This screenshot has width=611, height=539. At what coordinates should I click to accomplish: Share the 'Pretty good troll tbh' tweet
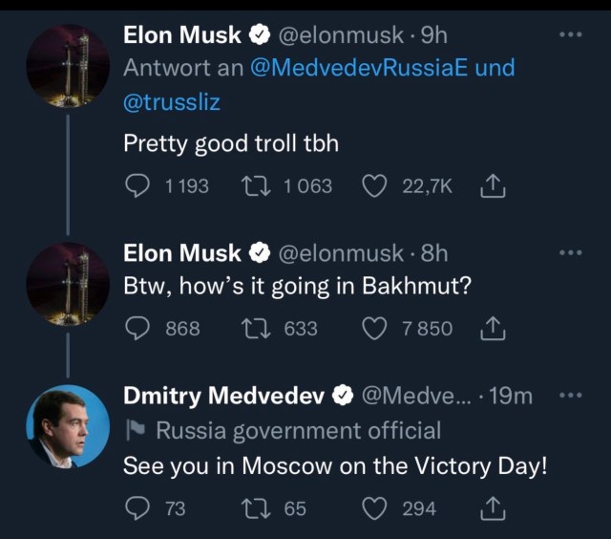point(493,185)
